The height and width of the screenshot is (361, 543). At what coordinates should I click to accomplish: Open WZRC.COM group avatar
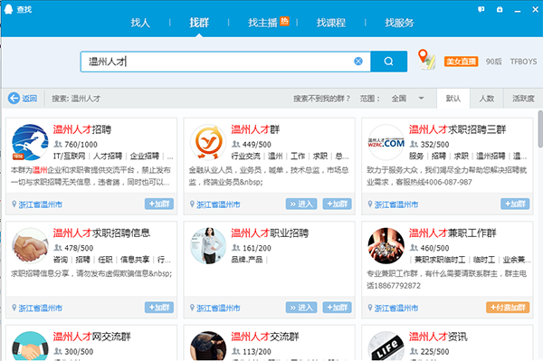click(x=386, y=142)
